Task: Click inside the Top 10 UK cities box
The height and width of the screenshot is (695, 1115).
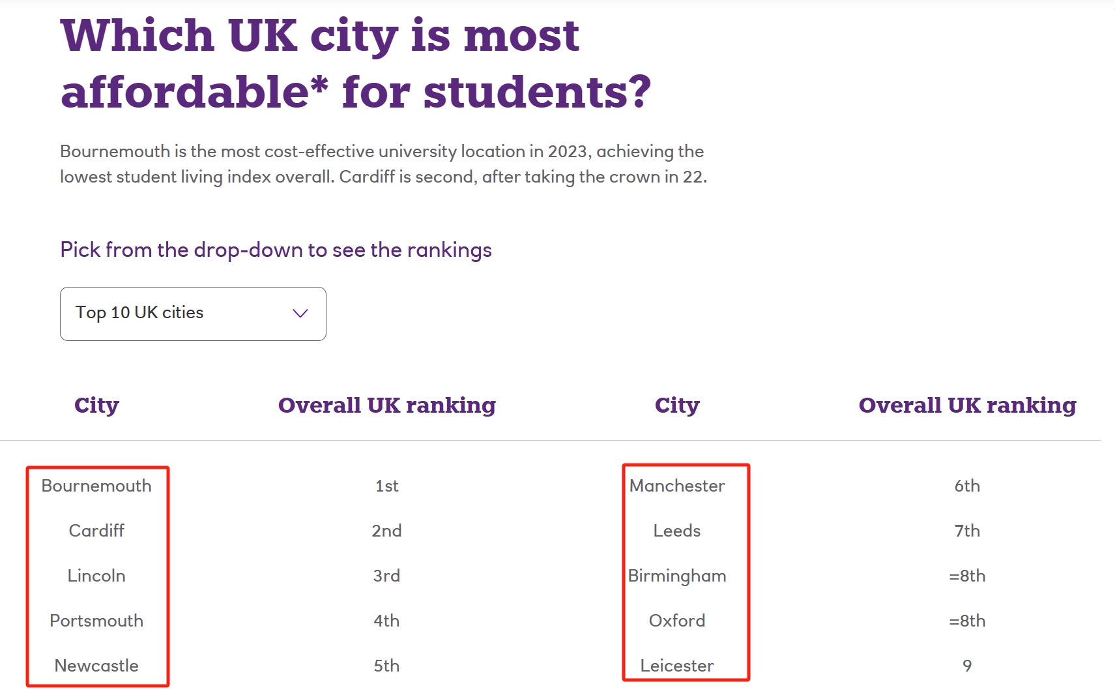Action: coord(163,314)
